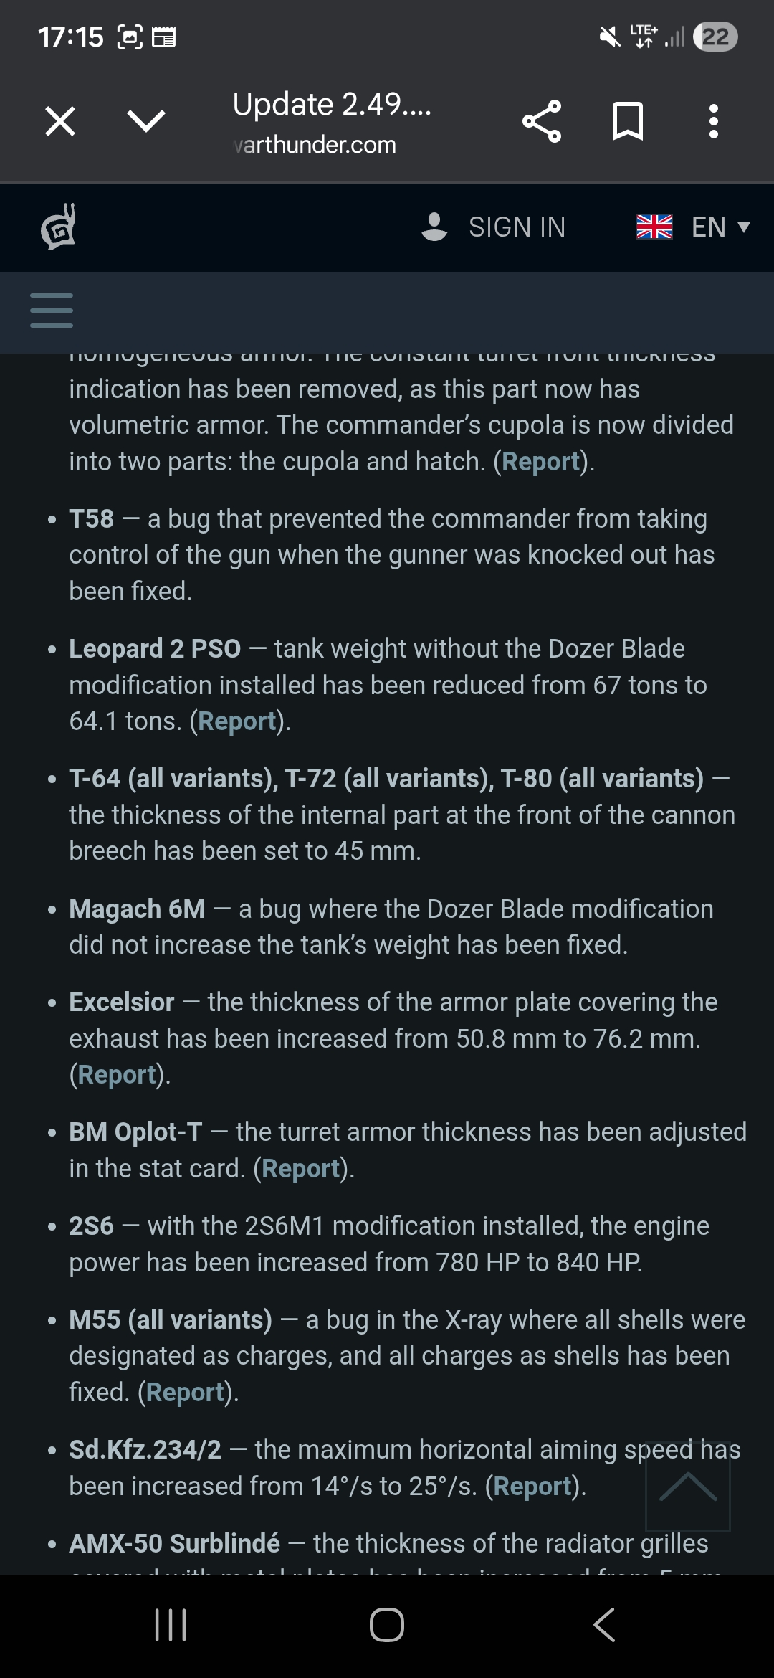This screenshot has width=774, height=1678.
Task: Open the Excelsior Report link
Action: [117, 1075]
